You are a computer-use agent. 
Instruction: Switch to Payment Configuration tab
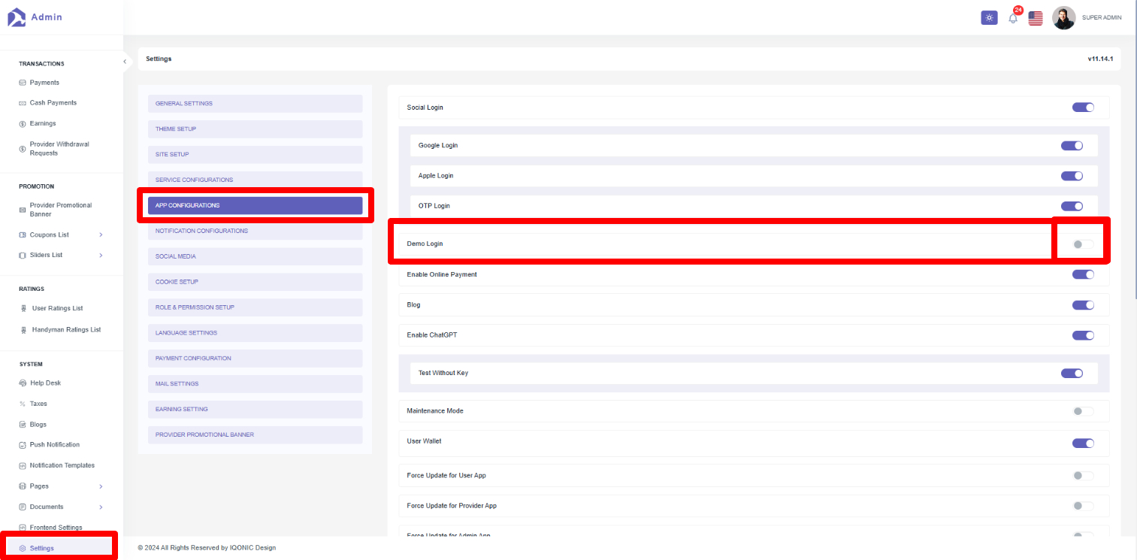255,359
